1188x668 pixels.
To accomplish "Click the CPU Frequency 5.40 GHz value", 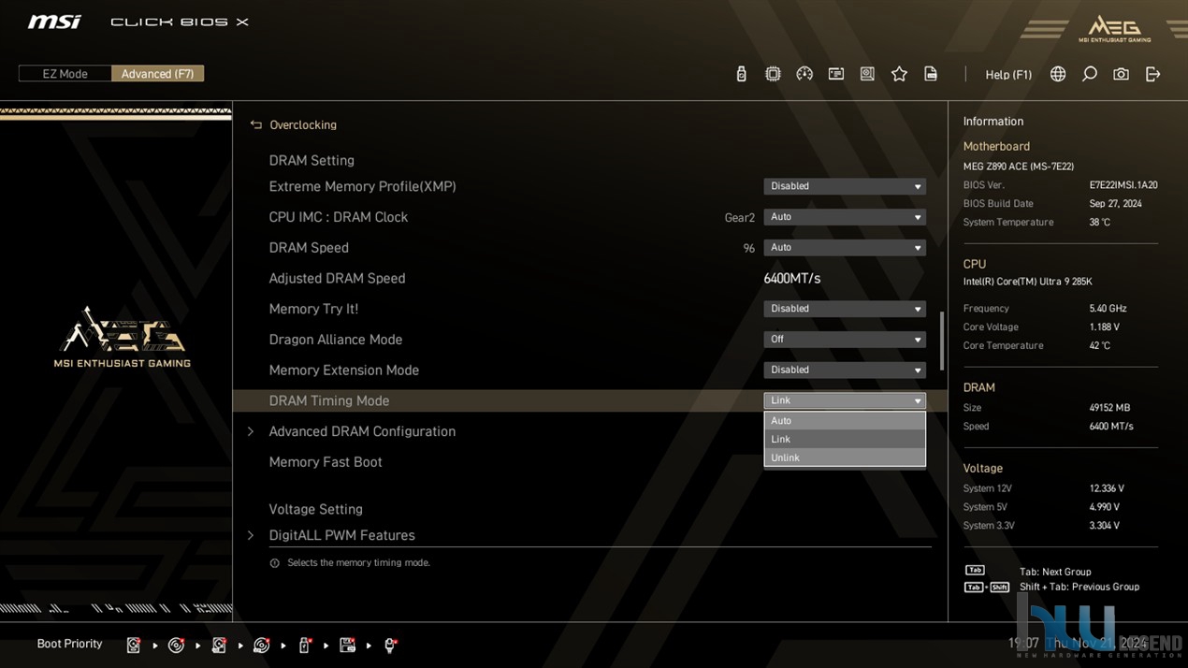I will point(1108,309).
